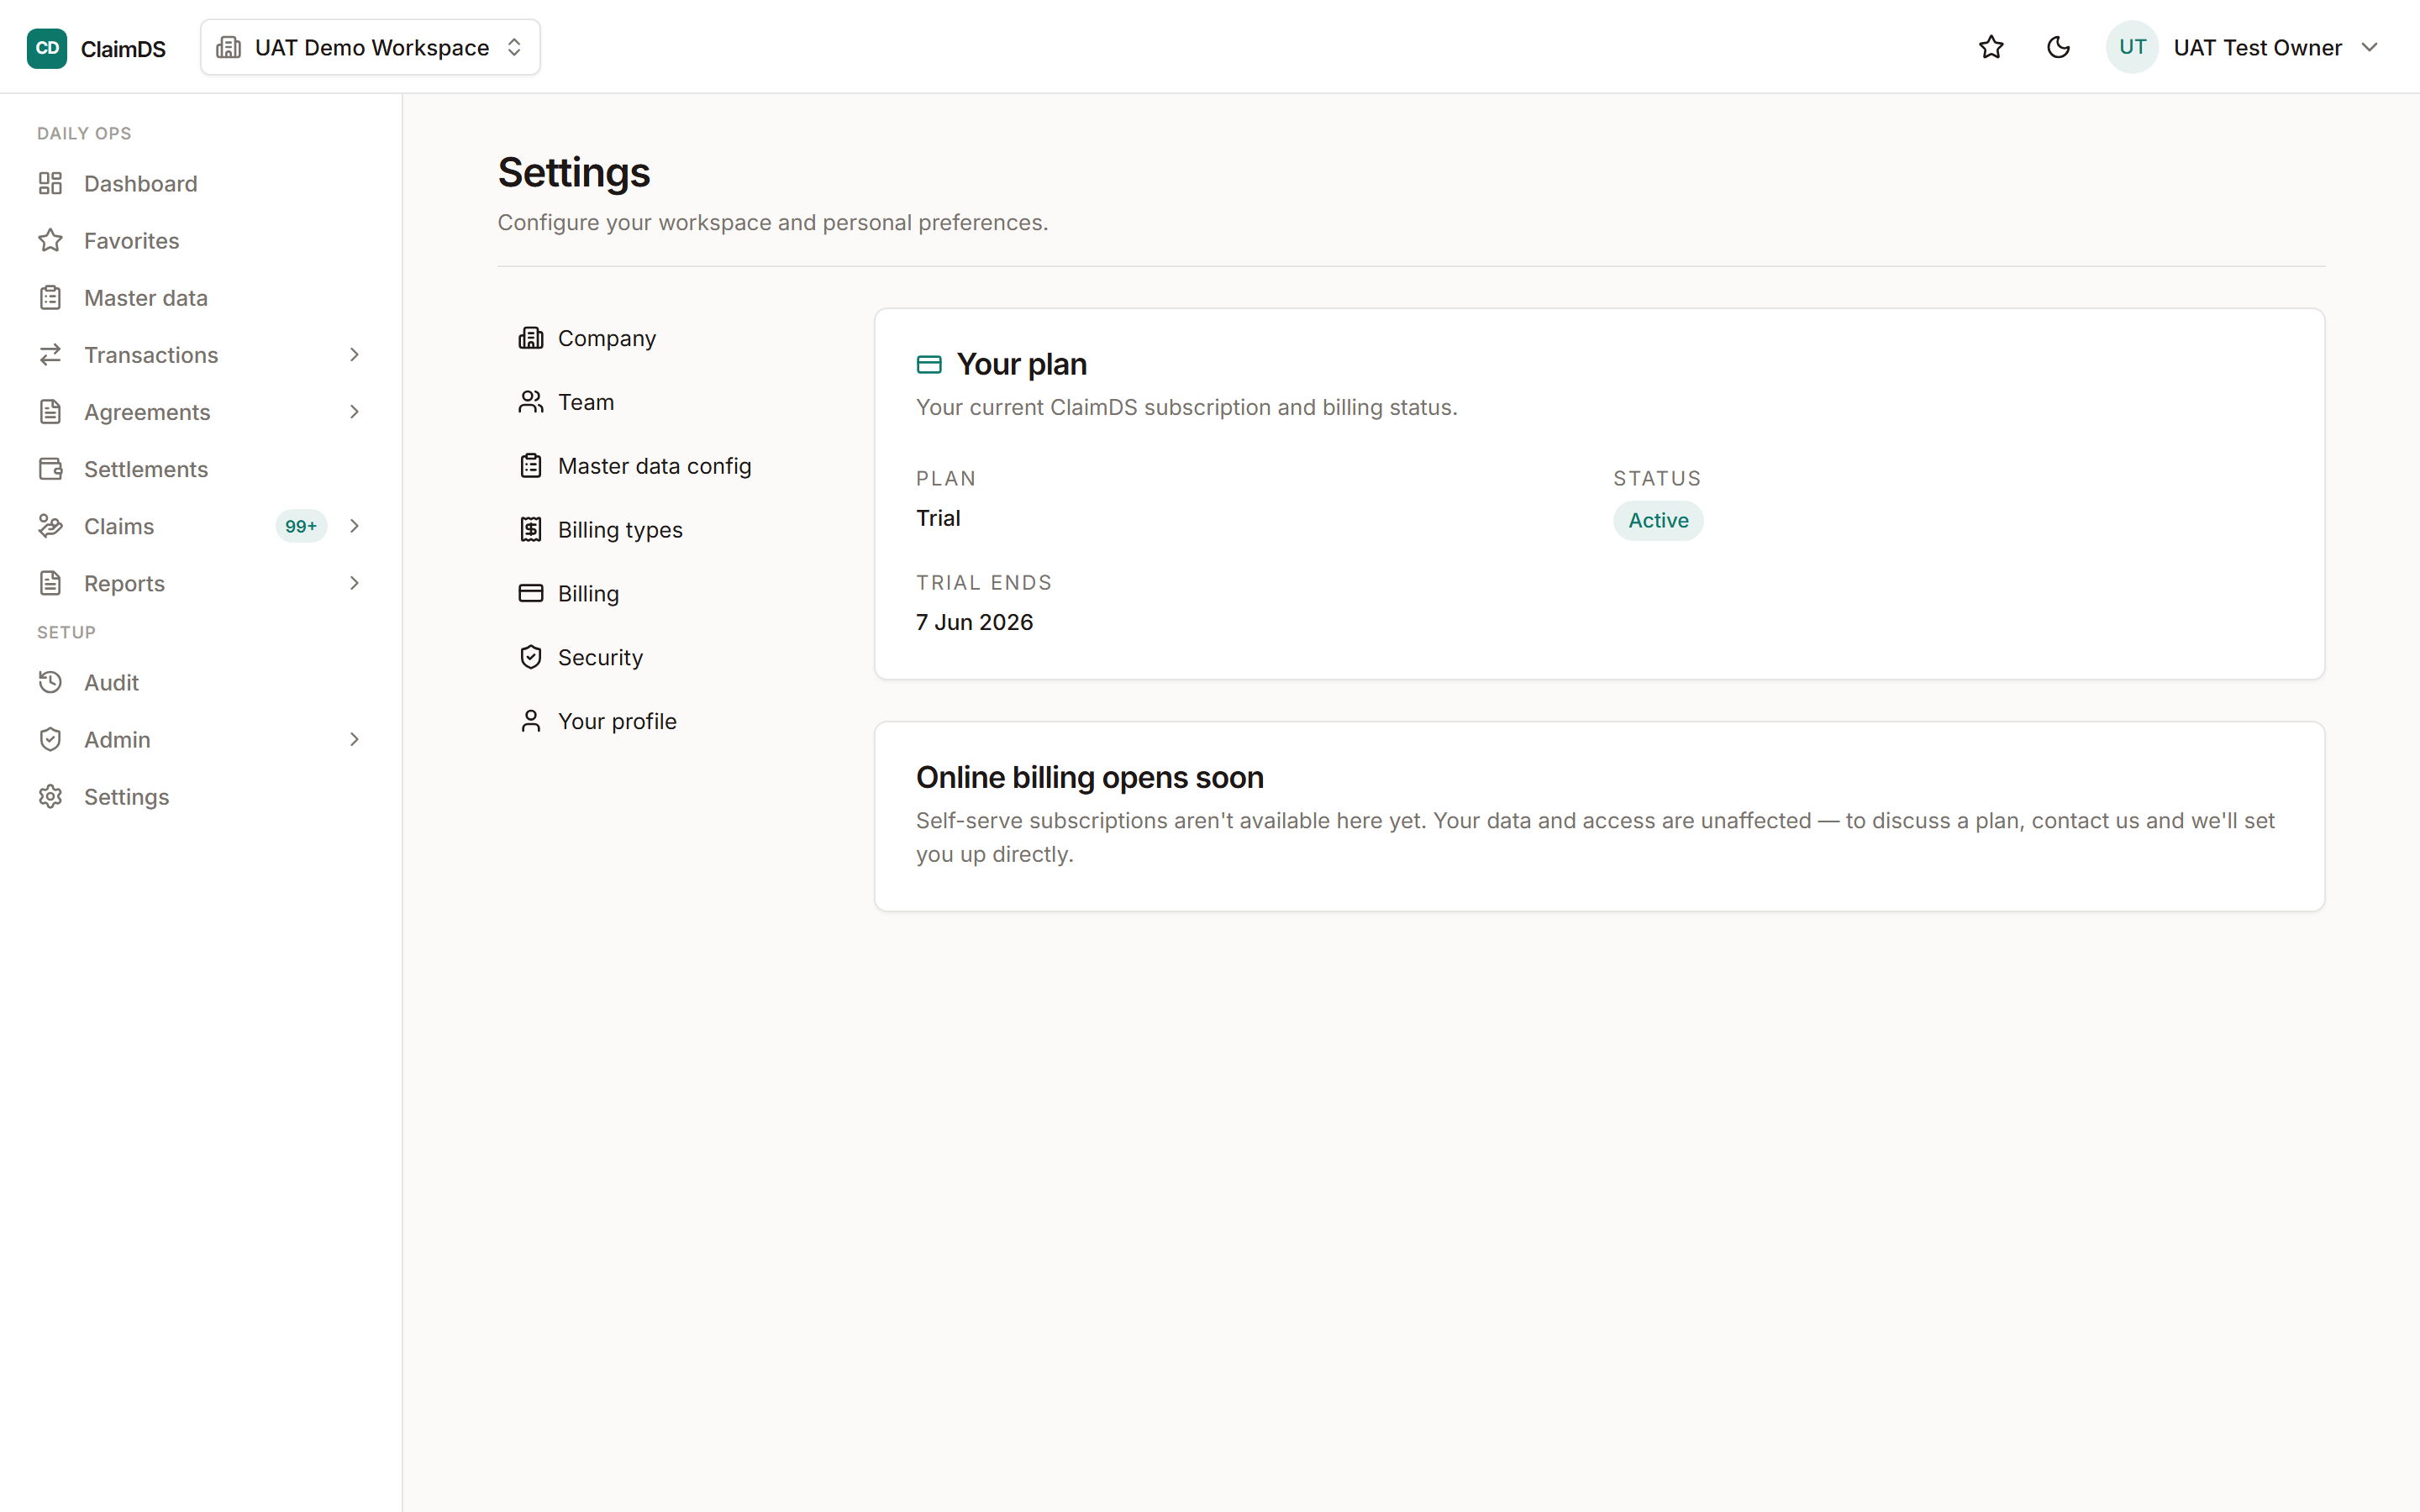Viewport: 2420px width, 1512px height.
Task: Click the Claims hand-coins icon
Action: click(x=50, y=525)
